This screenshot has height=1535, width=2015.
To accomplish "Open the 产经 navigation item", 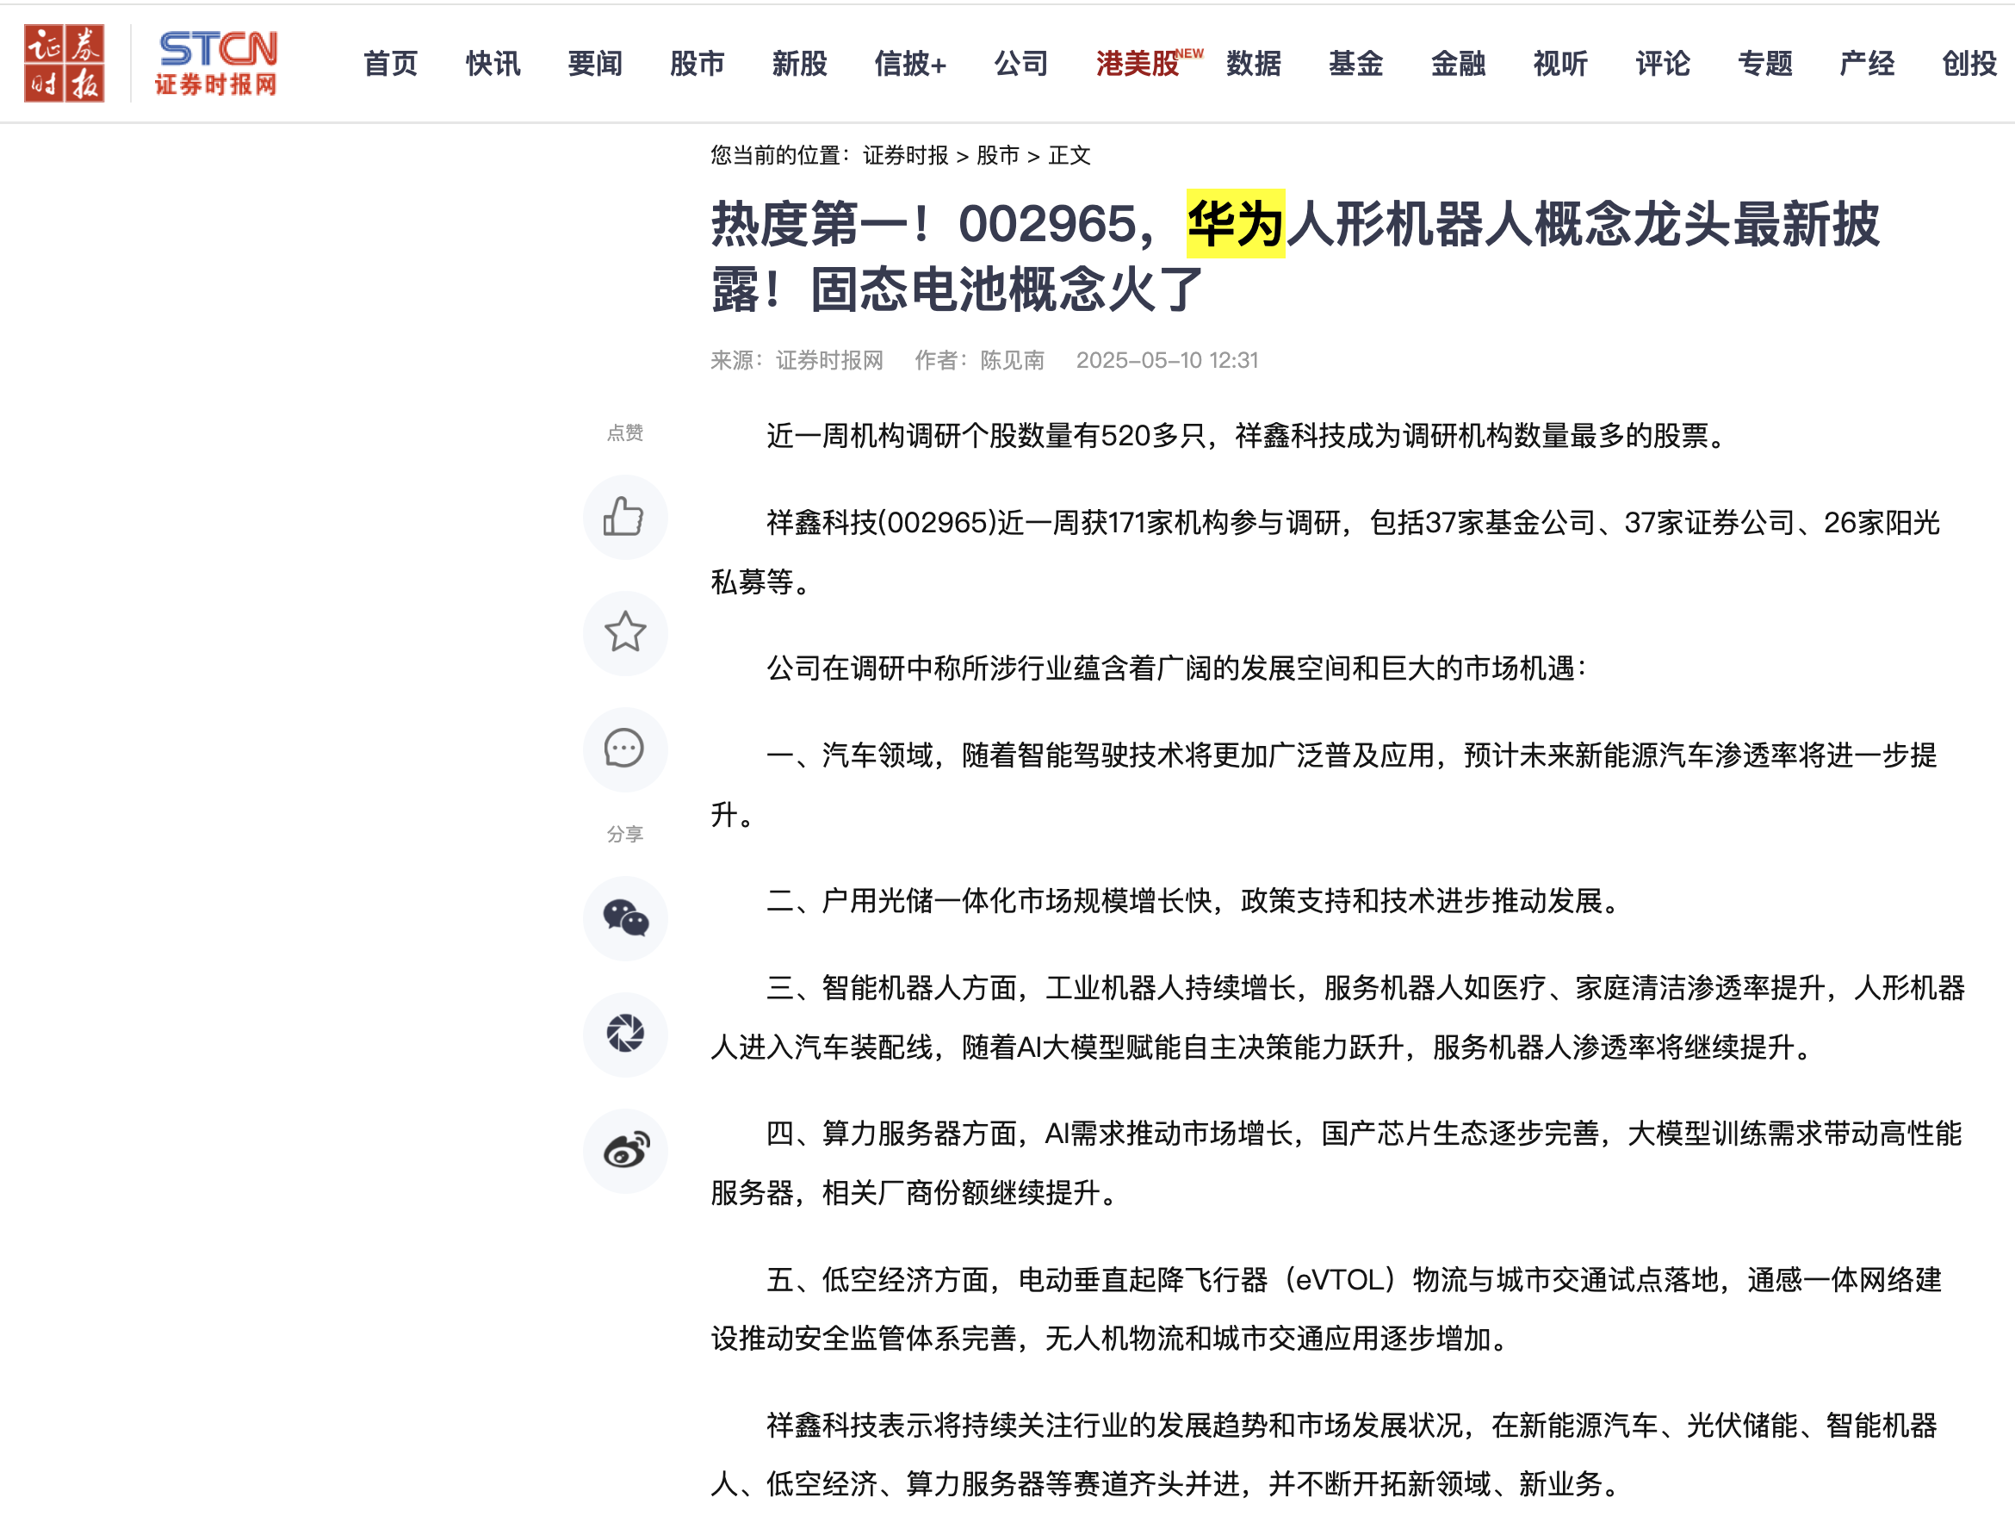I will click(x=1867, y=63).
